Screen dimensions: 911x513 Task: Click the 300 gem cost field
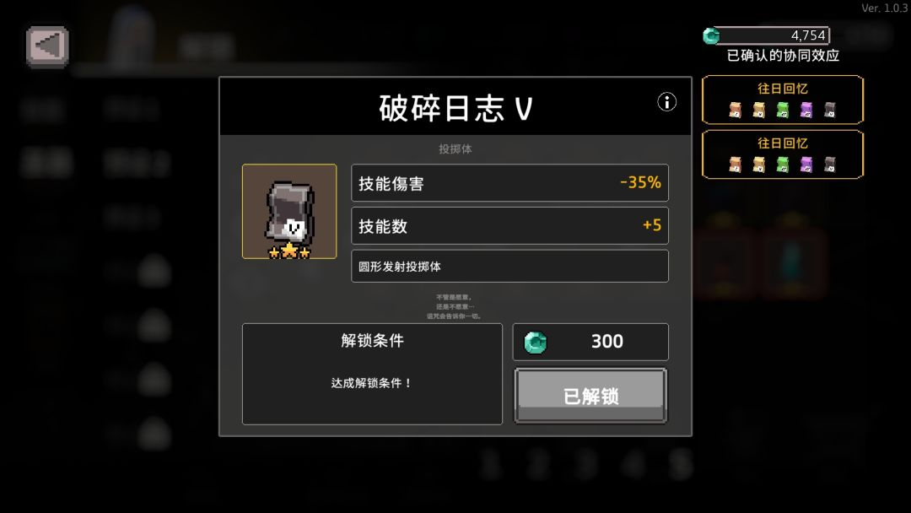pos(590,342)
